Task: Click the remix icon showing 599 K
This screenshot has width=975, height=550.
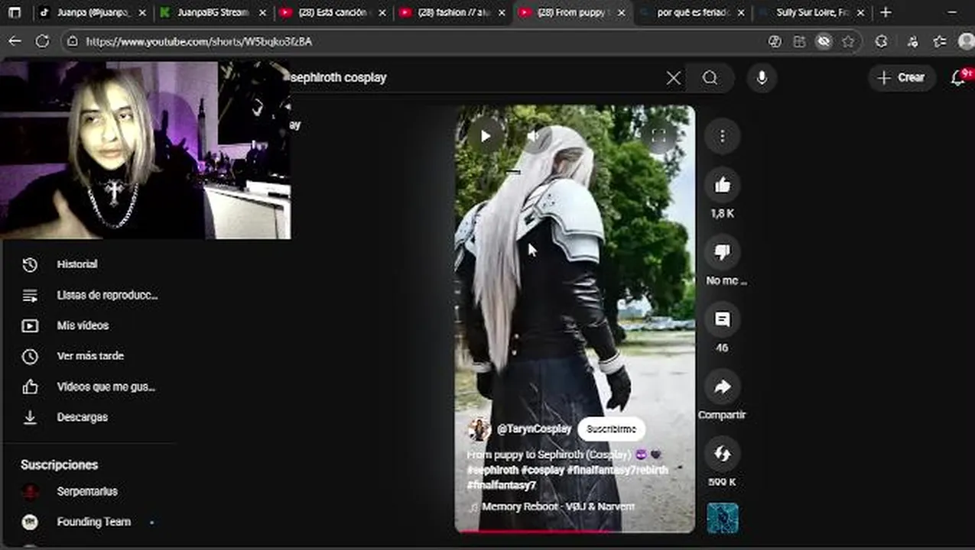Action: coord(723,454)
